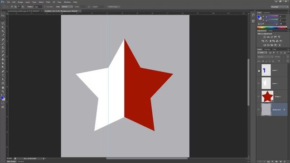
Task: Open the Window menu
Action: (x=67, y=2)
